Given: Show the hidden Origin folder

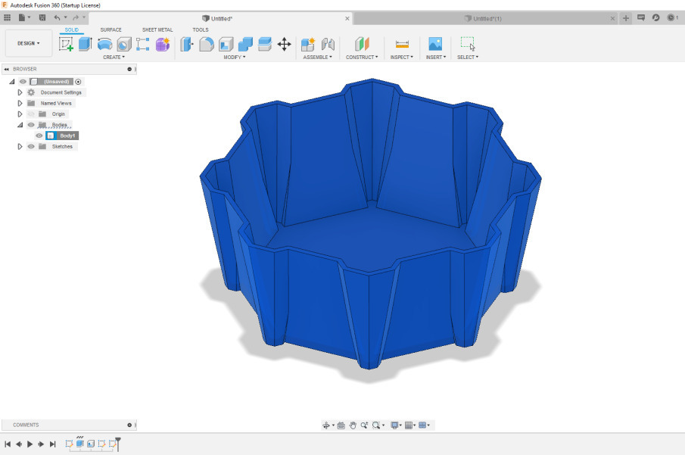Looking at the screenshot, I should tap(31, 114).
